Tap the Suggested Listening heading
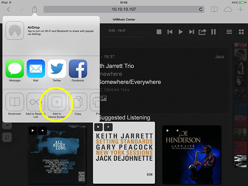The height and width of the screenshot is (186, 248). tap(124, 118)
